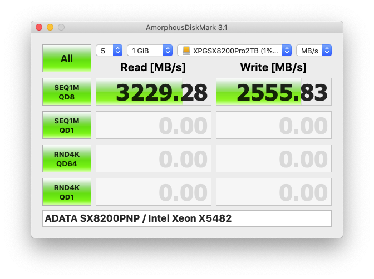Click the ADATA SX8200PNP comment field
Screen dimensions: 374x279
click(187, 218)
